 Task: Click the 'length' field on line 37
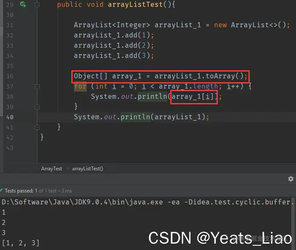coord(206,86)
